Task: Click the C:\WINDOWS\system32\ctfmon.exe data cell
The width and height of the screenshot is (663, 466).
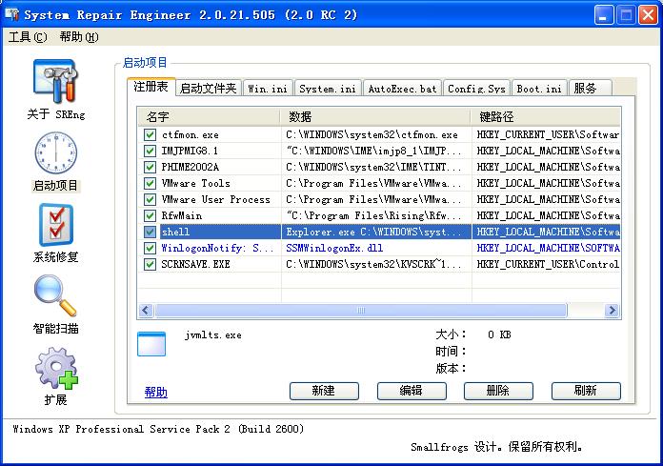Action: pyautogui.click(x=372, y=135)
